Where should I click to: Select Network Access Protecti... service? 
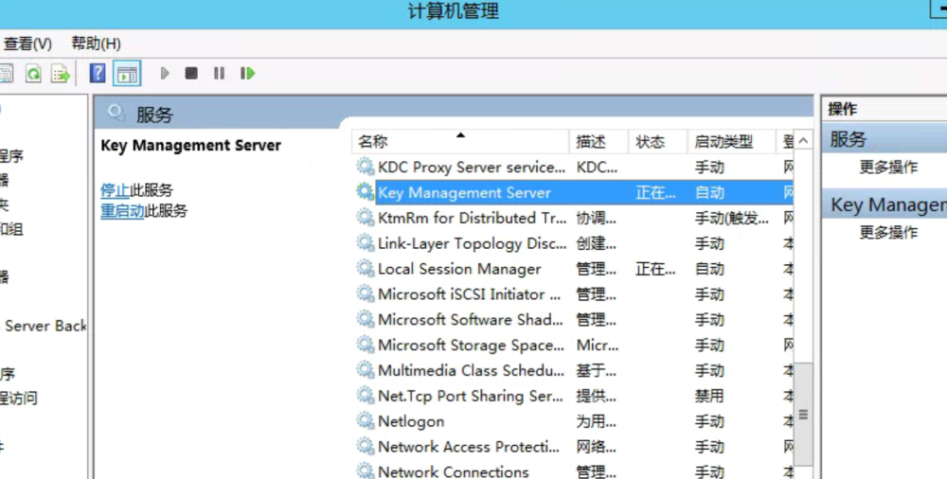click(573, 446)
